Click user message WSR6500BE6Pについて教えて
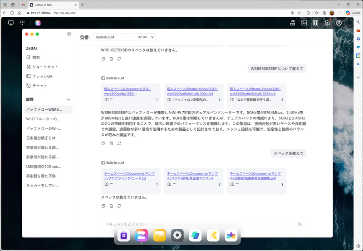Image resolution: width=363 pixels, height=251 pixels. pos(277,69)
